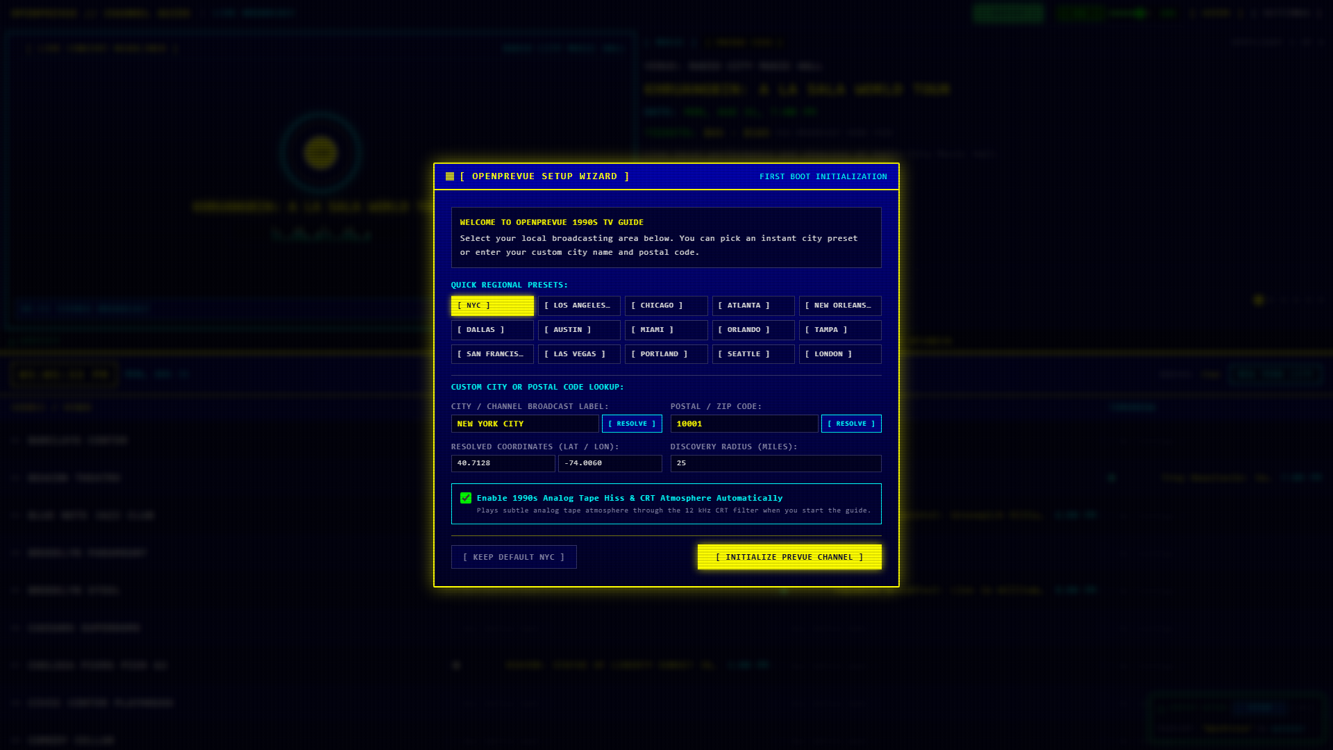This screenshot has width=1333, height=750.
Task: Choose the New Orleans preset
Action: [840, 306]
